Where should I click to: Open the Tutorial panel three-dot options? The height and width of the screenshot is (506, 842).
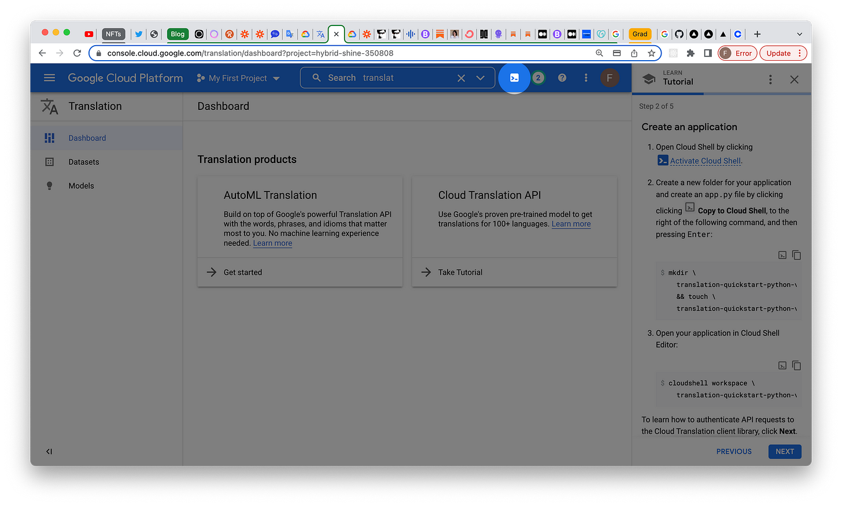click(770, 80)
